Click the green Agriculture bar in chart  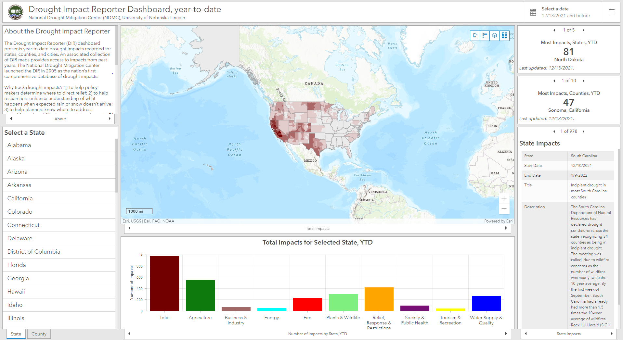[200, 295]
